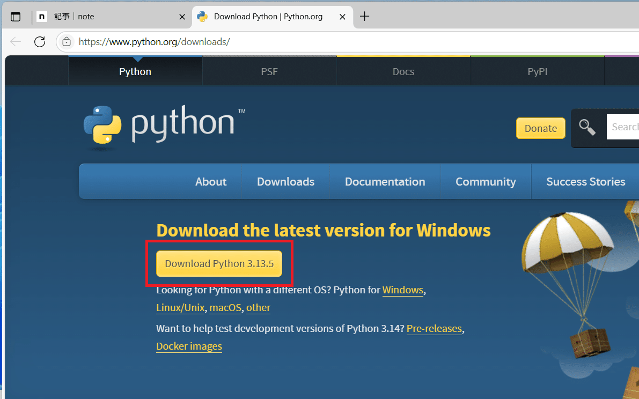The width and height of the screenshot is (639, 399).
Task: Open the Documentation menu
Action: coord(385,182)
